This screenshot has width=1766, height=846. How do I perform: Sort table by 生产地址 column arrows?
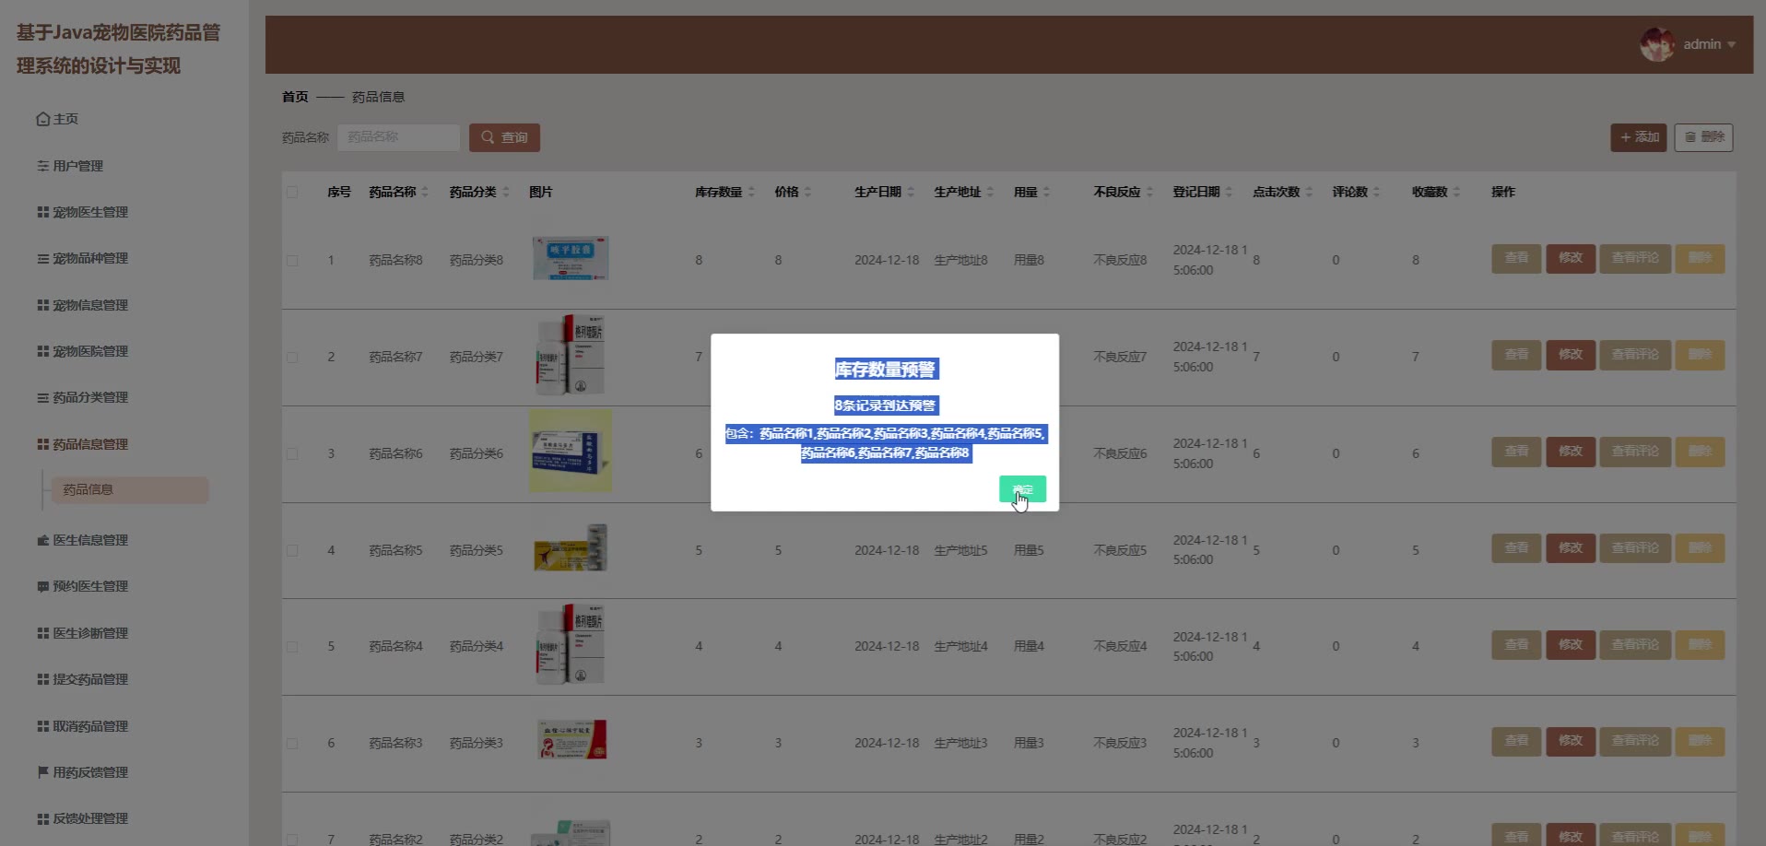(990, 192)
